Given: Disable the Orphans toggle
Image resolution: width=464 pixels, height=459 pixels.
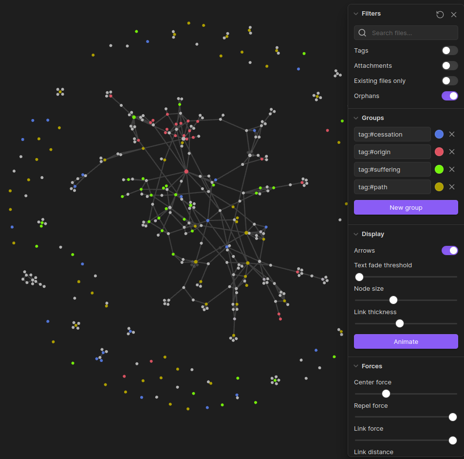Looking at the screenshot, I should pyautogui.click(x=449, y=96).
